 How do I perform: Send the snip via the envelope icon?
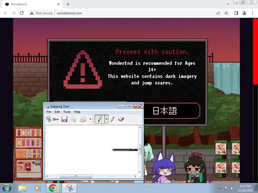pyautogui.click(x=83, y=119)
